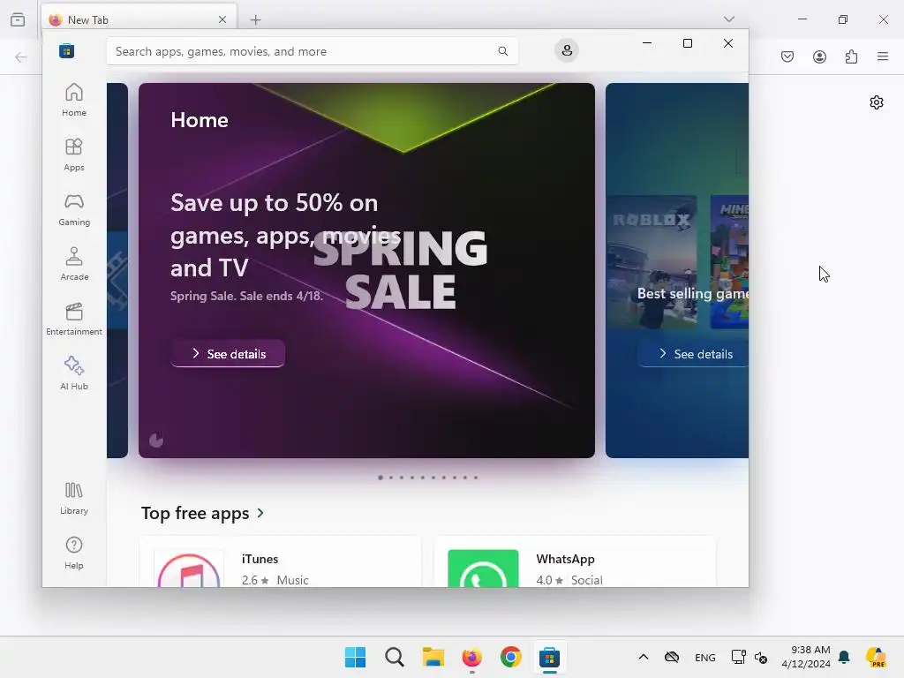904x678 pixels.
Task: Switch to Firefox in taskbar
Action: pyautogui.click(x=472, y=657)
